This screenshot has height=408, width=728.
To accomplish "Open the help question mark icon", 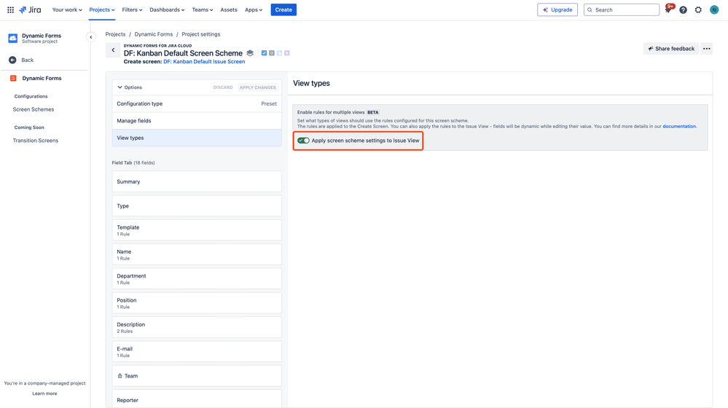I will 683,9.
